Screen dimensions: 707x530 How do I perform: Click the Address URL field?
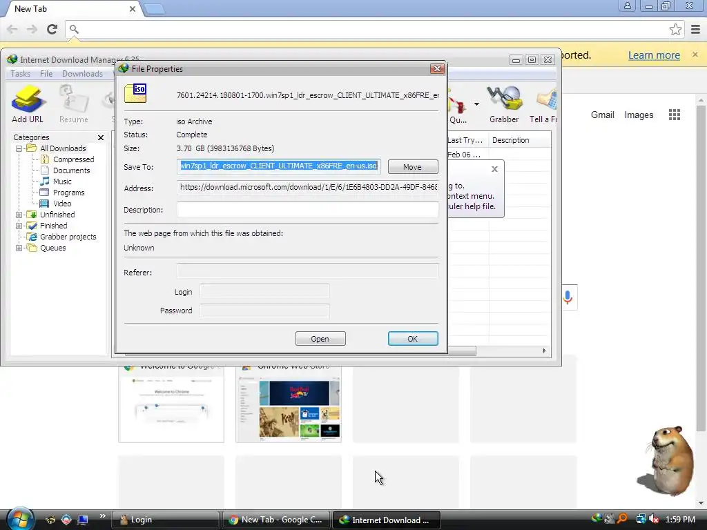(x=307, y=188)
